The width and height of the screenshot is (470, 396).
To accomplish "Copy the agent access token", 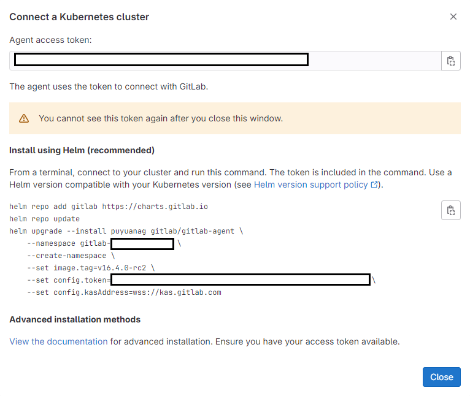I will [451, 61].
